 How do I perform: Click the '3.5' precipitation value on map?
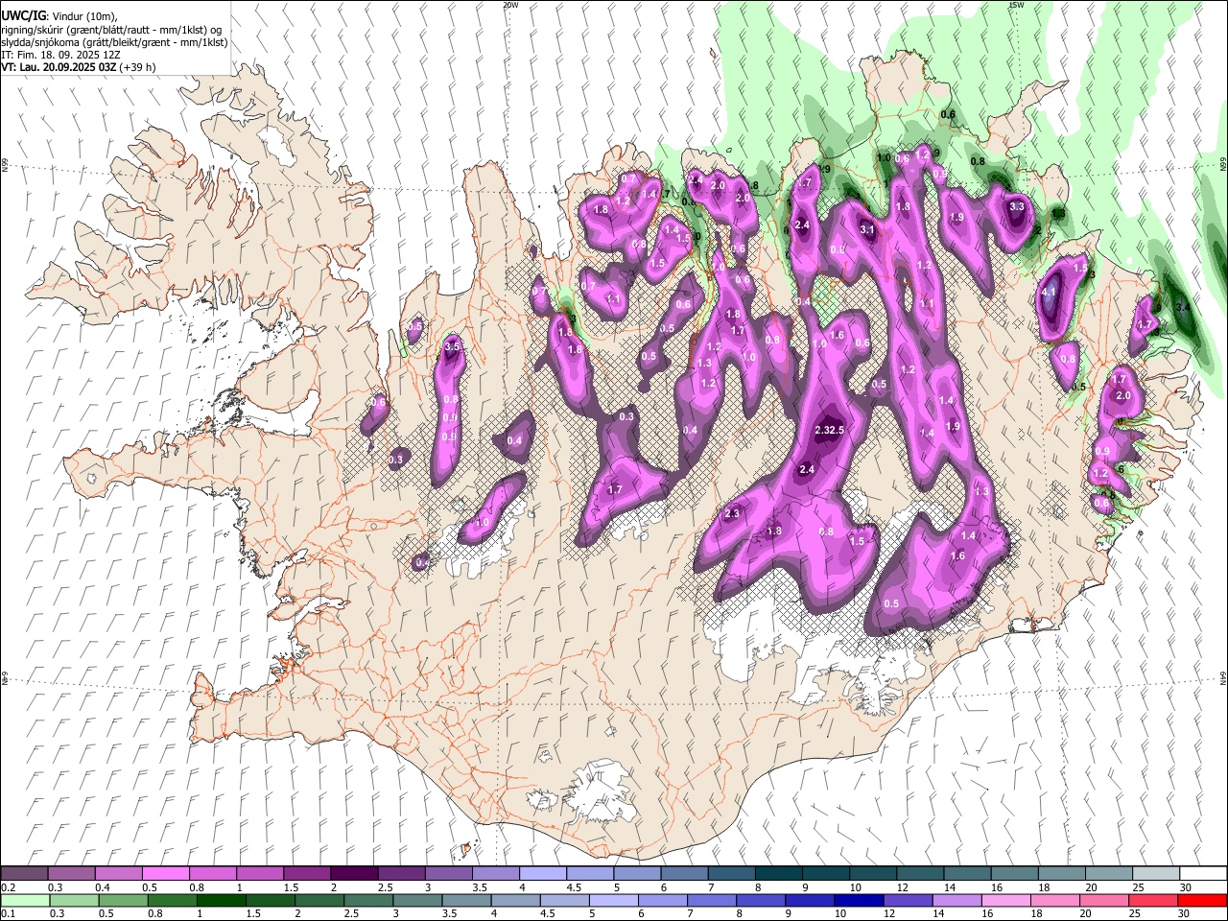454,346
